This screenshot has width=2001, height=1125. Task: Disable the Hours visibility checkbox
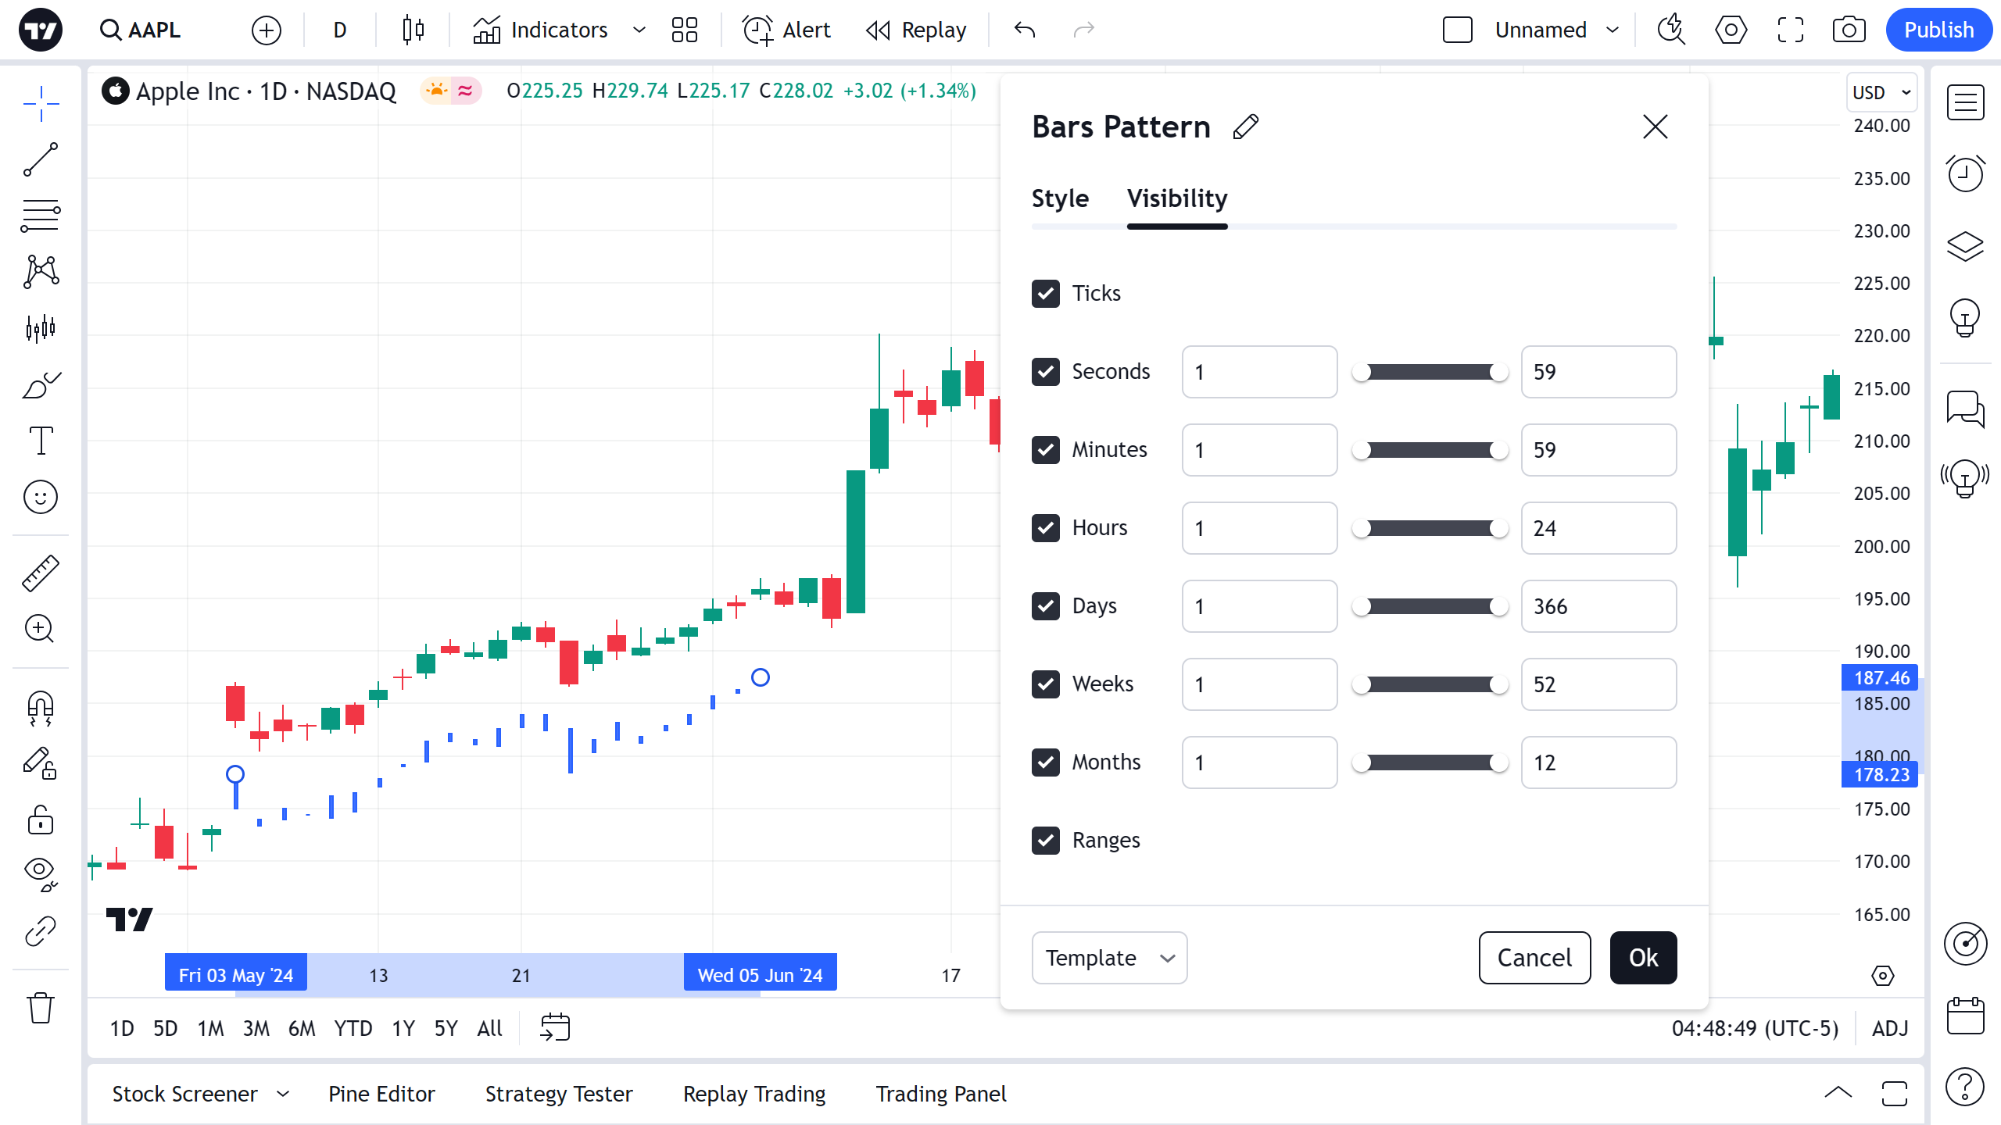click(x=1046, y=528)
